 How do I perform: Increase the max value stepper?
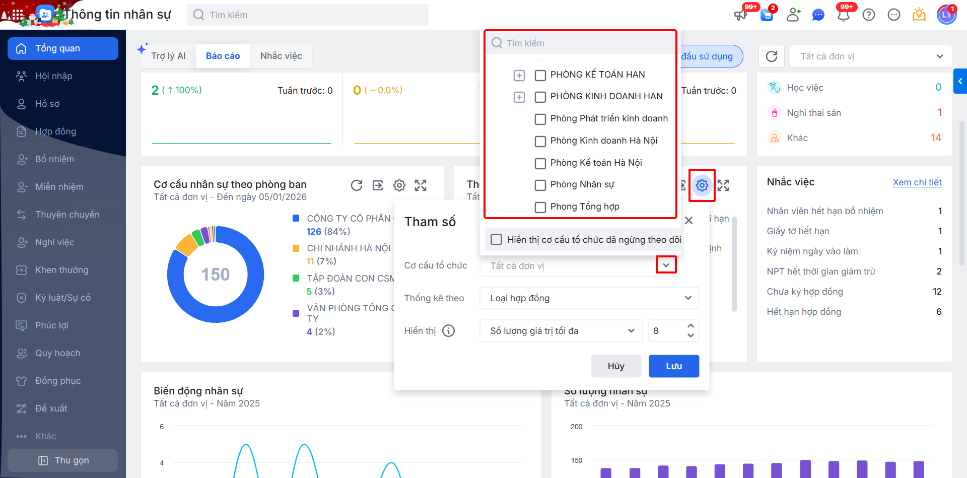690,326
